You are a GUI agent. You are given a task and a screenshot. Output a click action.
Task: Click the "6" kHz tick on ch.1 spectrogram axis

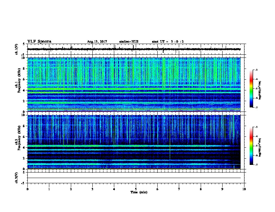click(x=24, y=79)
